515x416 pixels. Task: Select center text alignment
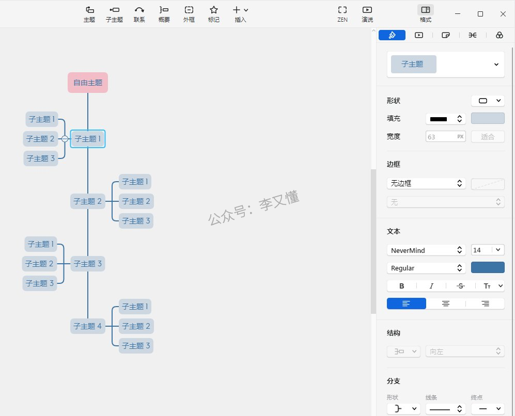pos(446,303)
